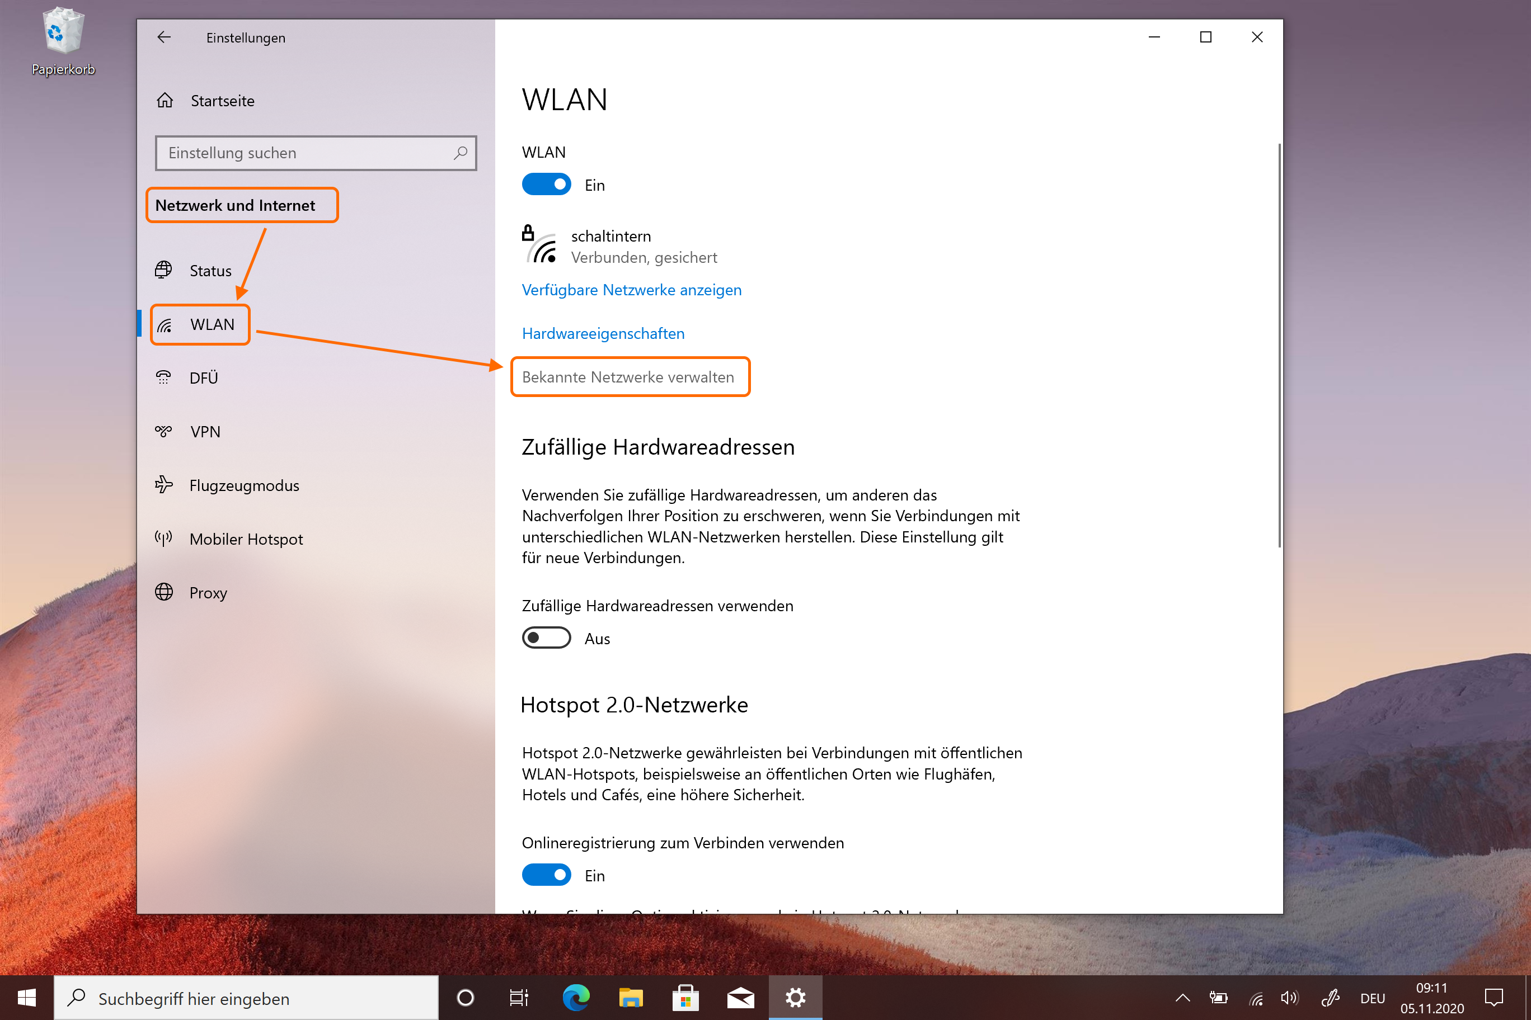Screen dimensions: 1531x1020
Task: Enable Zufällige Hardwareadressen verwenden toggle
Action: (x=547, y=638)
